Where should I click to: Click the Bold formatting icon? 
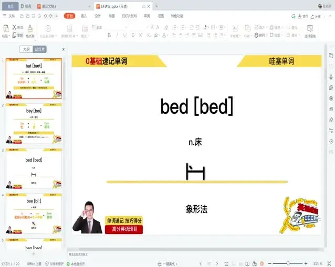coord(109,36)
